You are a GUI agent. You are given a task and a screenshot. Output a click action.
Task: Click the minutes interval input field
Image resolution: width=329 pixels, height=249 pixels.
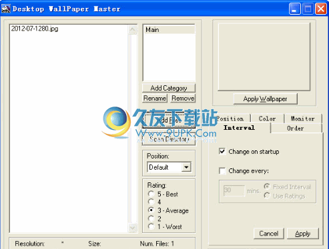[234, 190]
